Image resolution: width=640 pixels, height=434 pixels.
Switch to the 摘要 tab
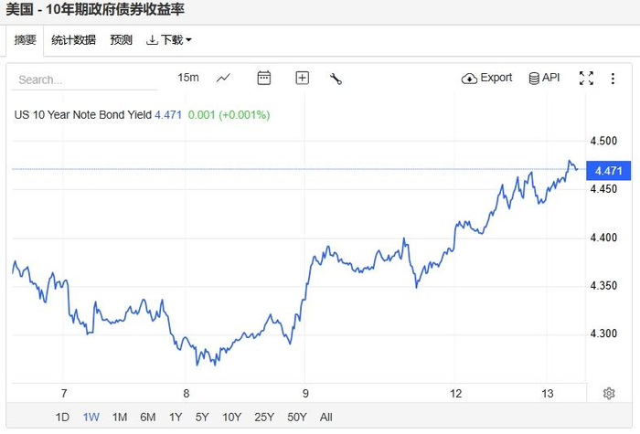coord(26,40)
